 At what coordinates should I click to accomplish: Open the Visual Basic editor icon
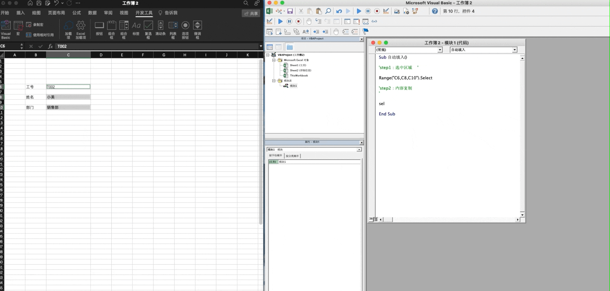[x=6, y=29]
